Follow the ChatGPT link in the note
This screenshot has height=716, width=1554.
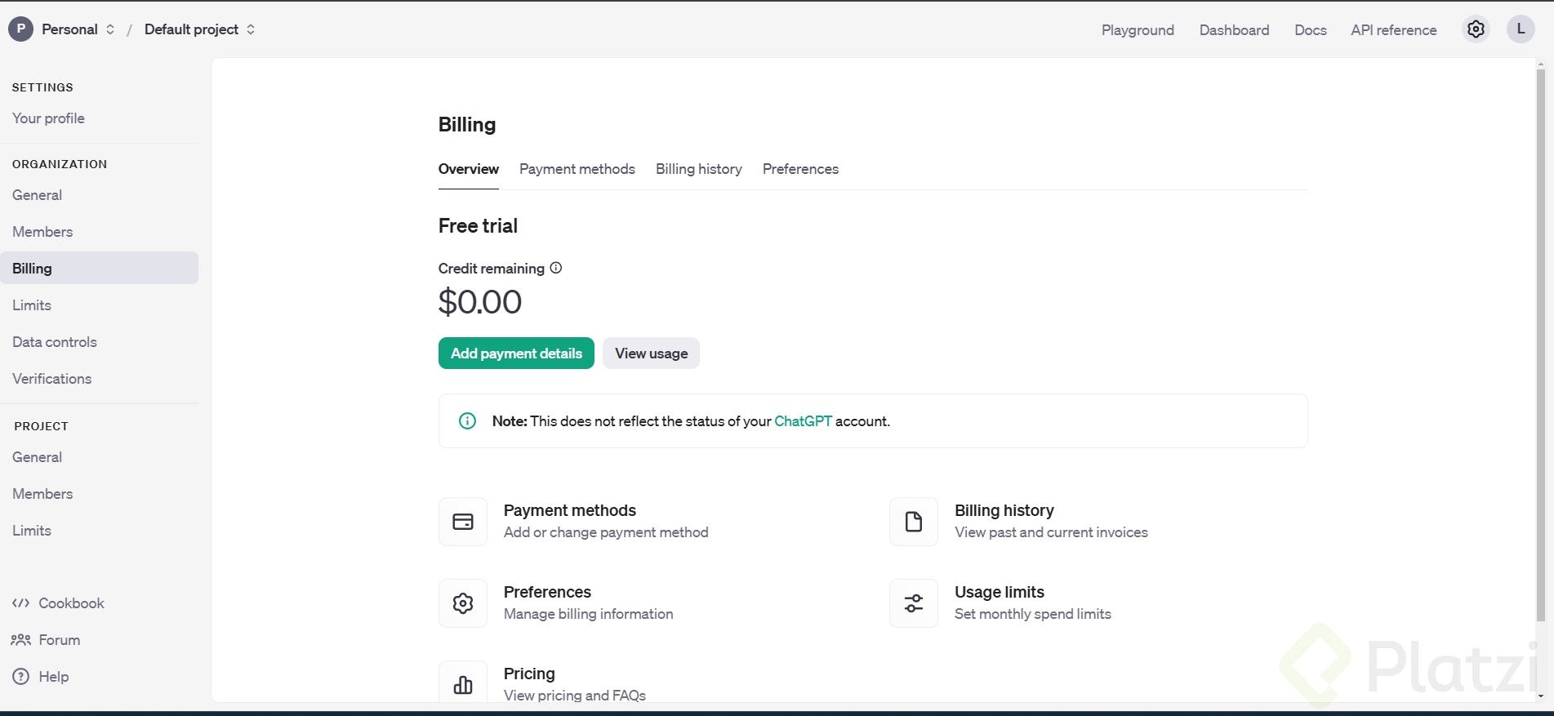803,421
